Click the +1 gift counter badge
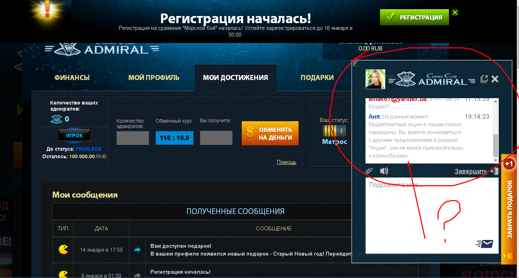The width and height of the screenshot is (519, 278). coord(509,164)
